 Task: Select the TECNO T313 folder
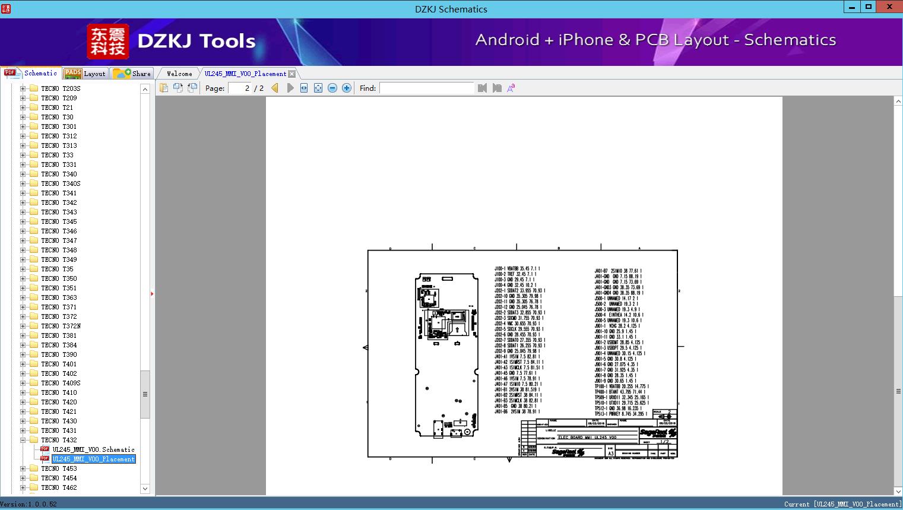pos(59,145)
